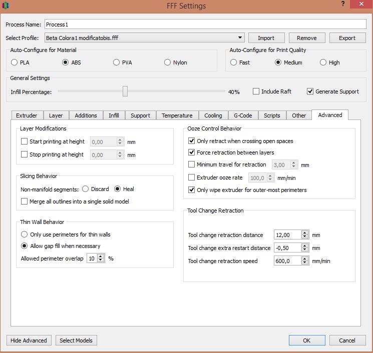Click the Infill Percentage slider handle
This screenshot has width=373, height=353.
click(x=125, y=91)
